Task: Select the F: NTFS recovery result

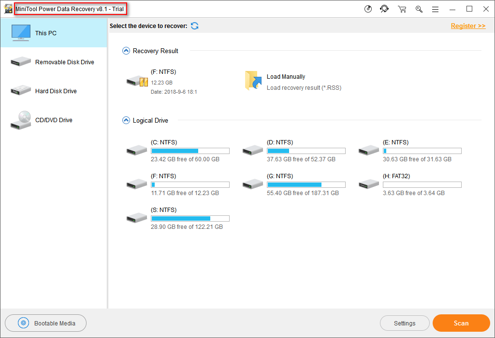Action: click(137, 81)
